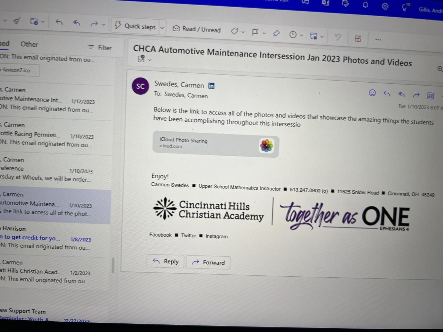Click the SC sender avatar

[x=140, y=86]
